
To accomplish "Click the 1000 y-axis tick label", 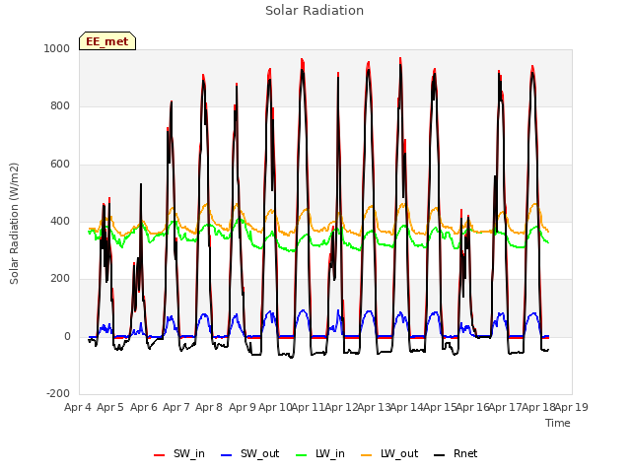I will click(57, 48).
